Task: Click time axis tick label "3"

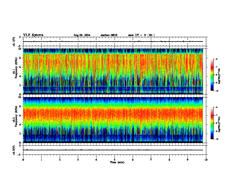Action: pos(78,160)
